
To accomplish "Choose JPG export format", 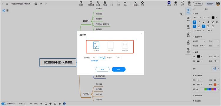I will click(94, 58).
